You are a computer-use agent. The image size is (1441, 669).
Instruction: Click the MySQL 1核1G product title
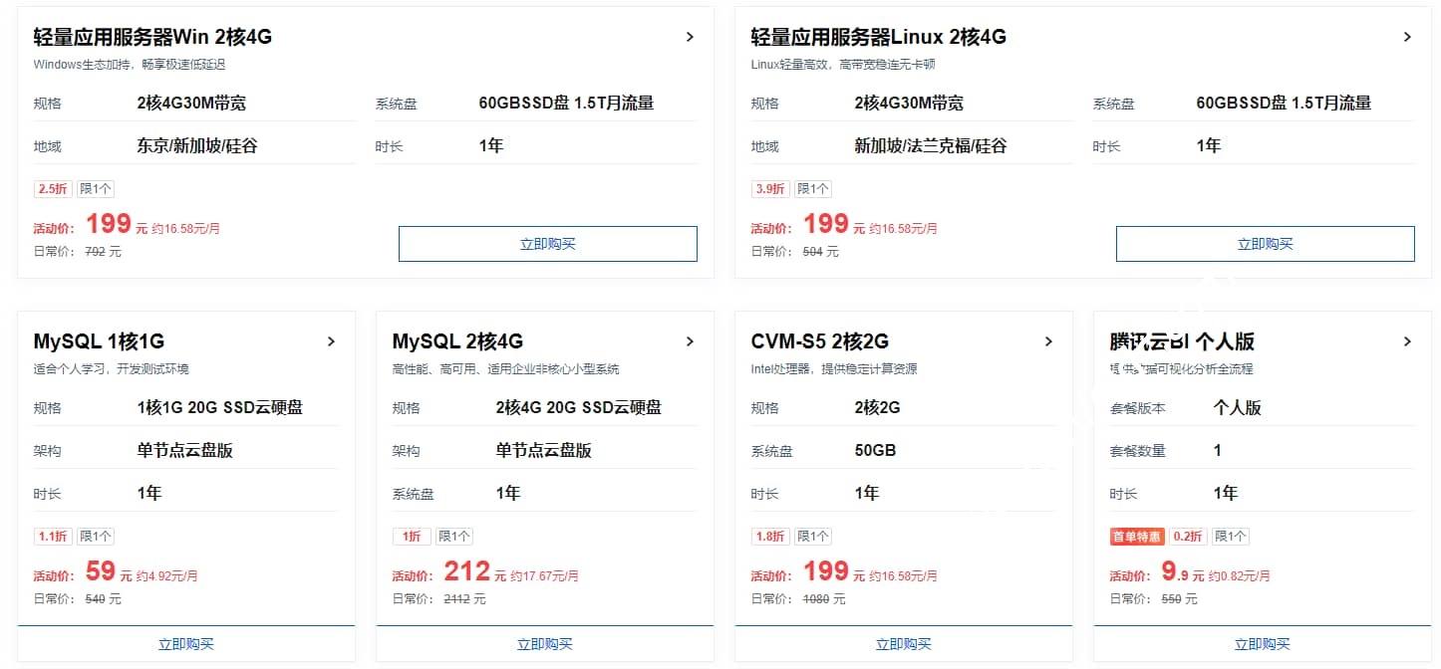pyautogui.click(x=99, y=341)
